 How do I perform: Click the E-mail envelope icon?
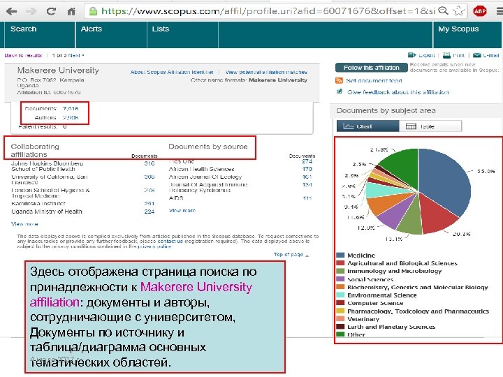click(x=477, y=55)
